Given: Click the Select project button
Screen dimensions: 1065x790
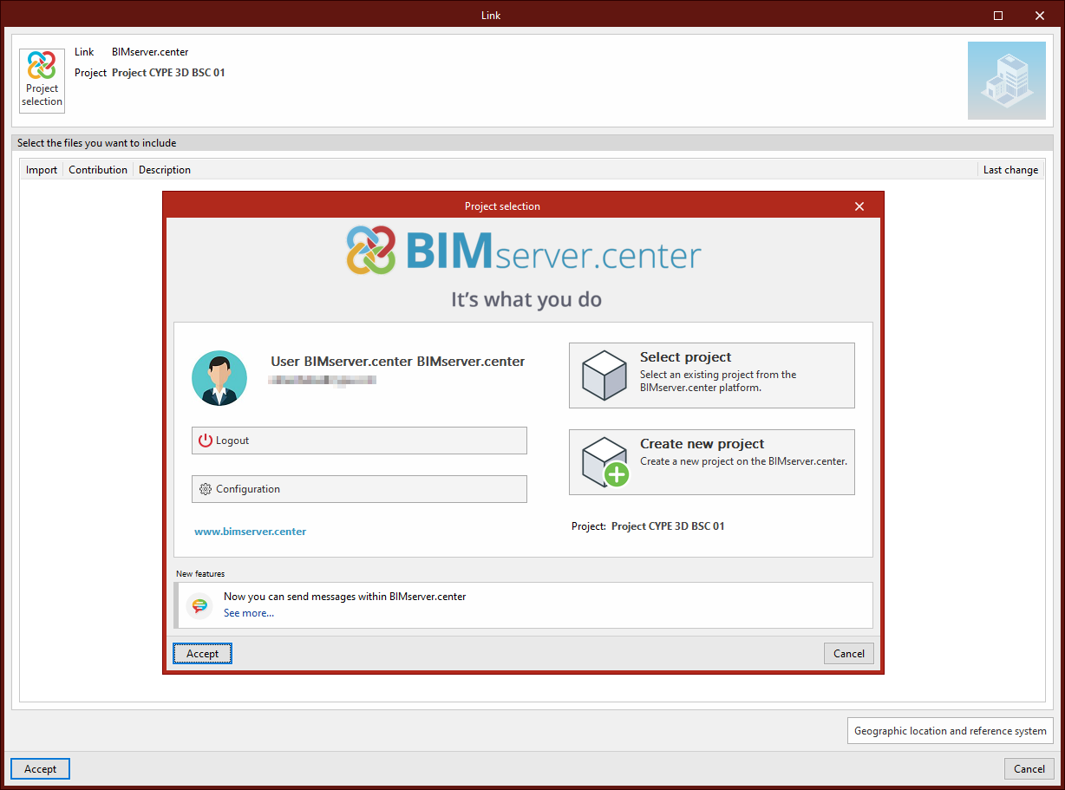Looking at the screenshot, I should (x=712, y=375).
